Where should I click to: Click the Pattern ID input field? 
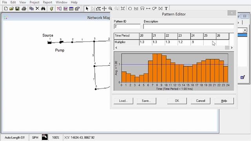127,26
